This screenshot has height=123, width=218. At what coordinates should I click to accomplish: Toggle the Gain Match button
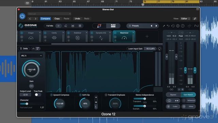(188, 95)
